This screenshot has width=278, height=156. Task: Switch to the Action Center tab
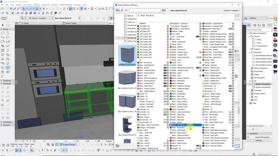[x=71, y=23]
